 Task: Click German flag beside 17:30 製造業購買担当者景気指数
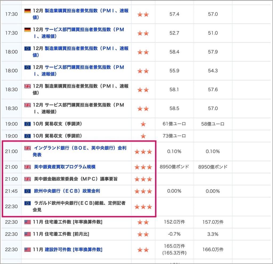[27, 11]
